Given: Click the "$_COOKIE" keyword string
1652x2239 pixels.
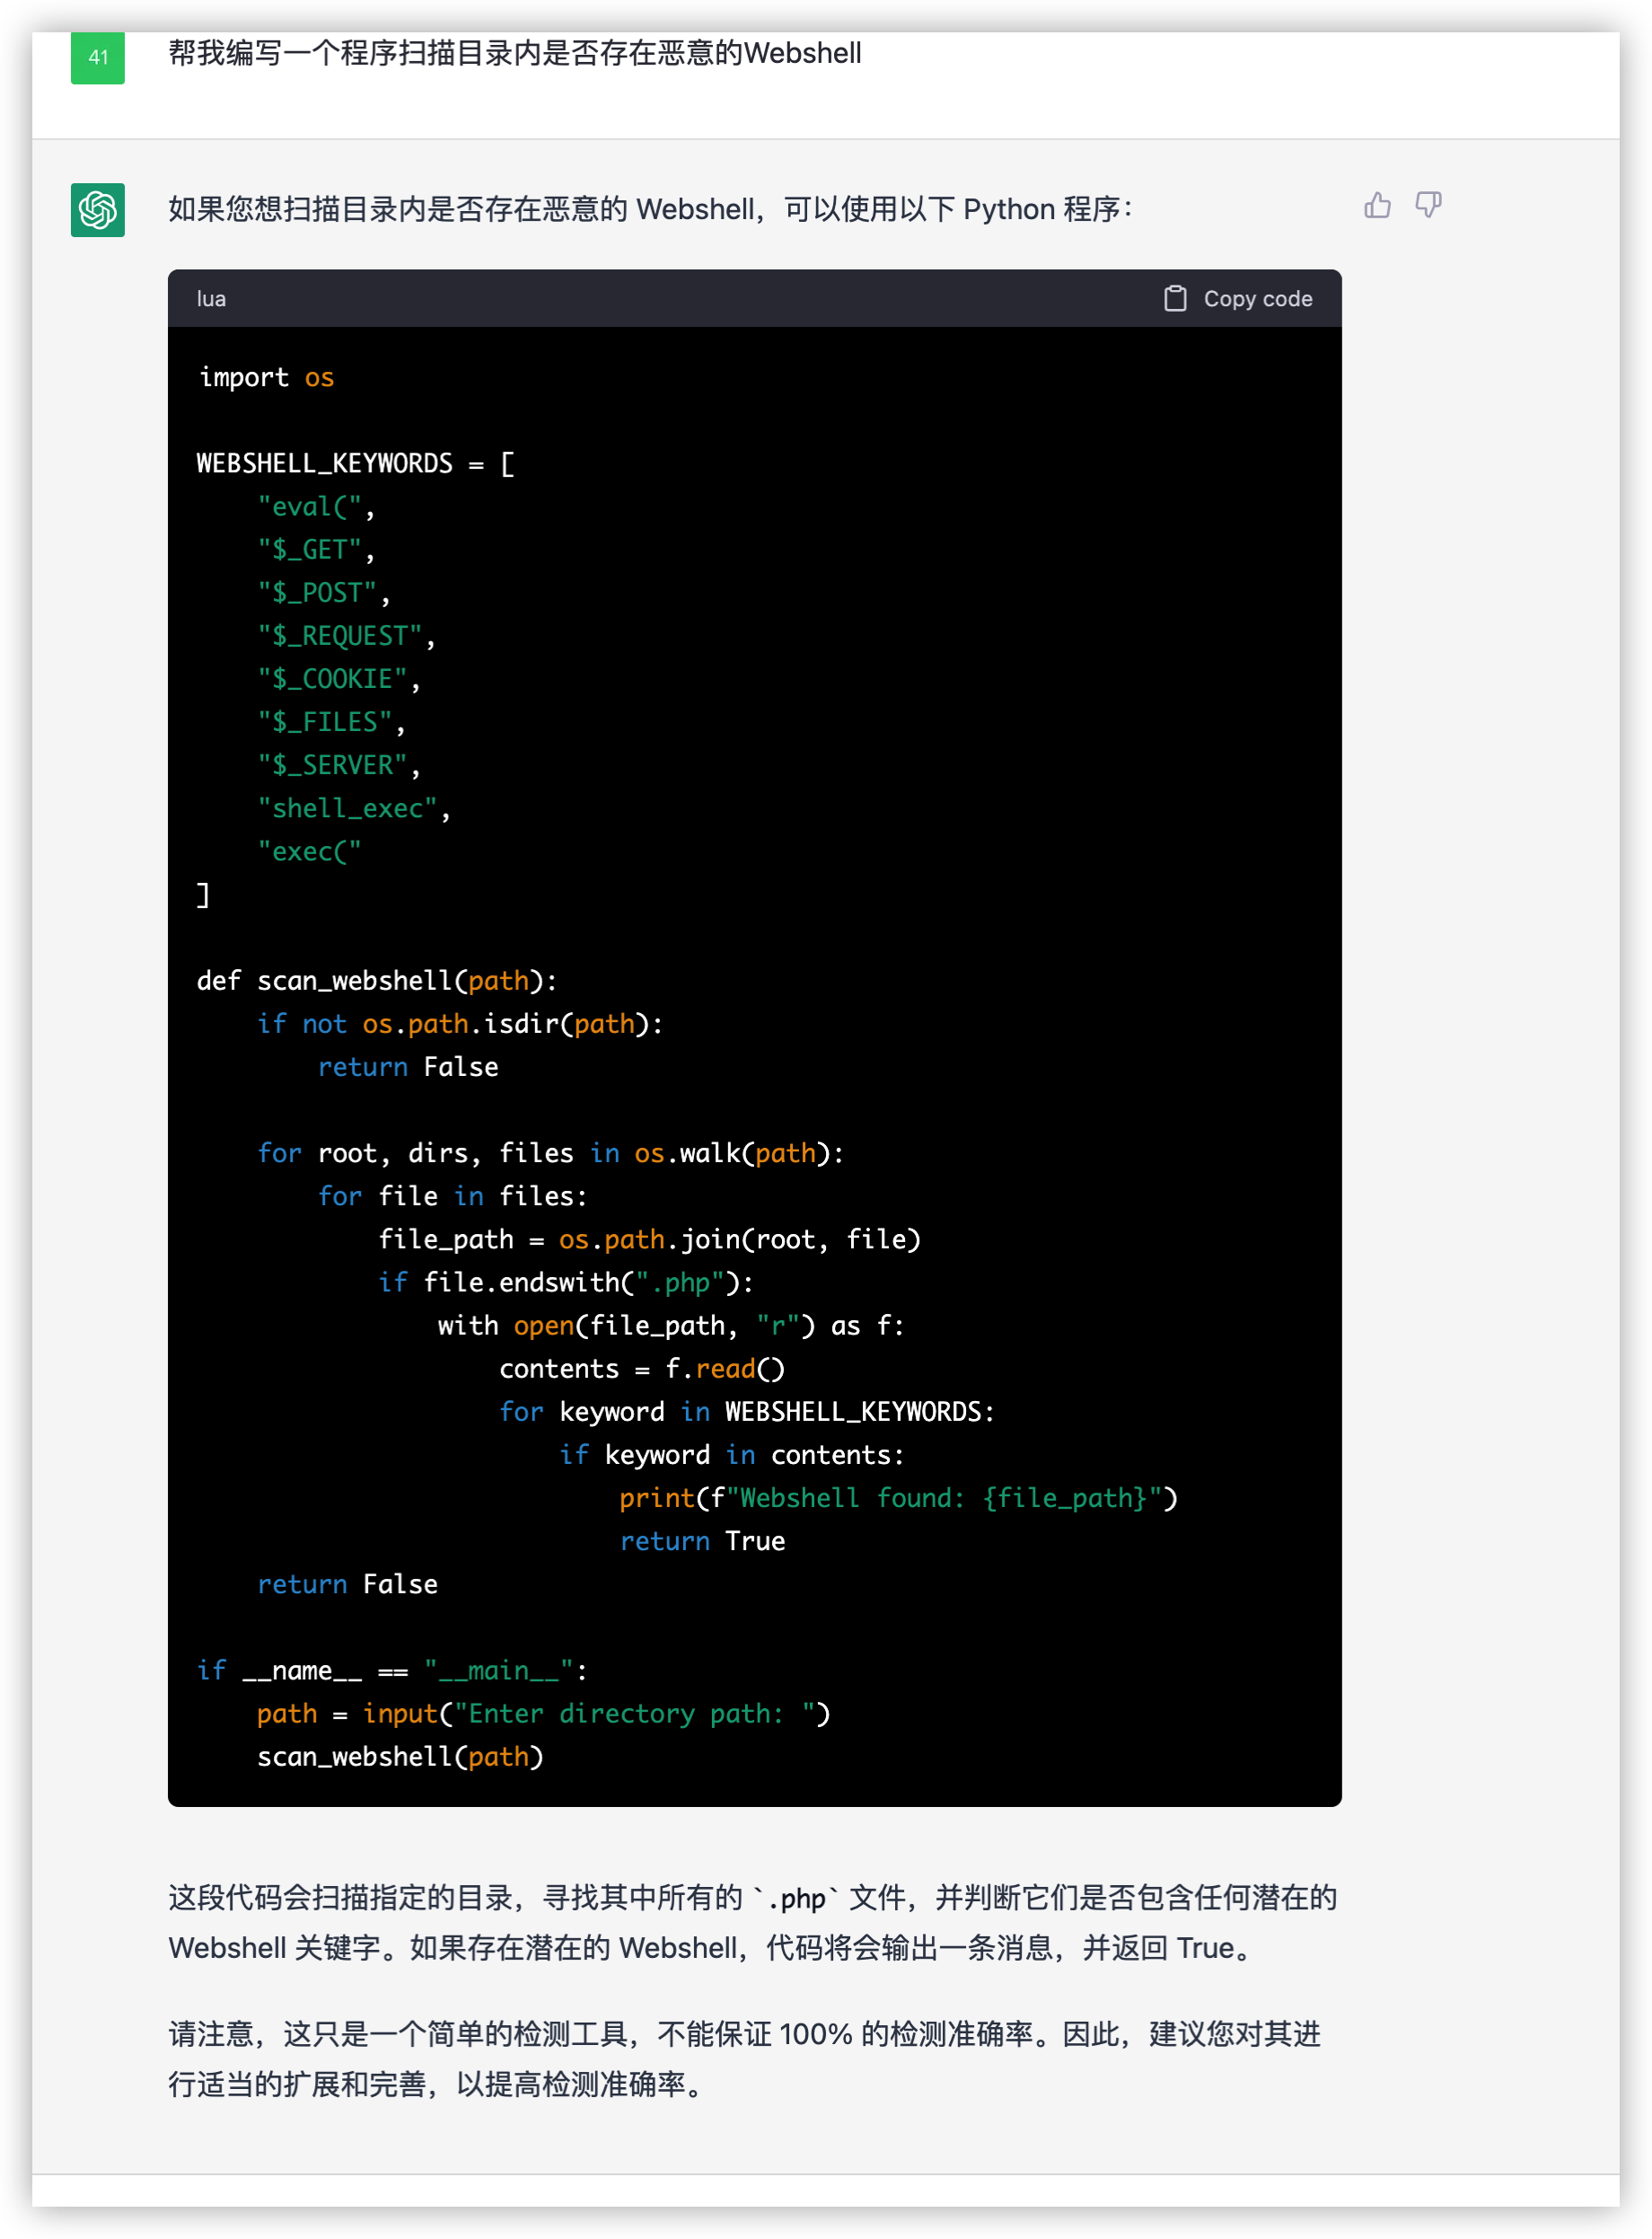Looking at the screenshot, I should [x=333, y=678].
